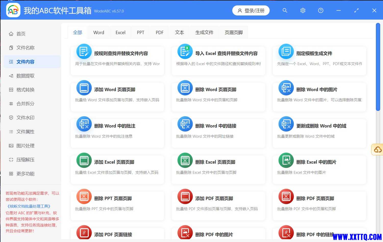Switch to the PPT tab
This screenshot has width=383, height=242.
coord(140,32)
